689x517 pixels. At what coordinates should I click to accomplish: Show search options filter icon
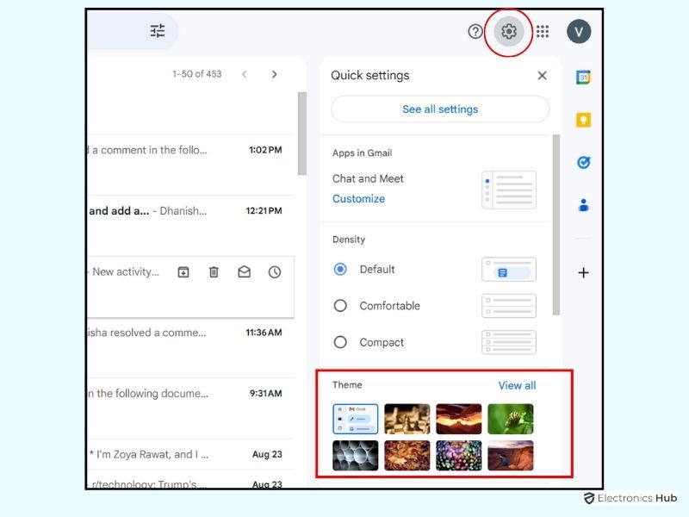[x=158, y=31]
